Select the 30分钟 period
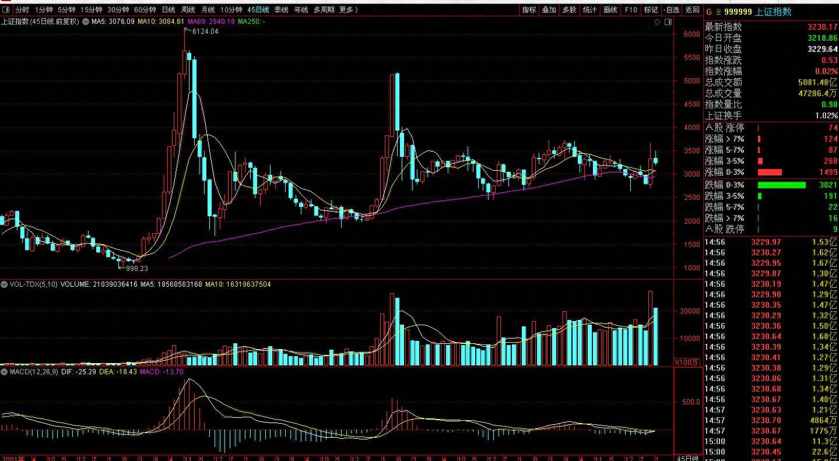 pyautogui.click(x=118, y=10)
